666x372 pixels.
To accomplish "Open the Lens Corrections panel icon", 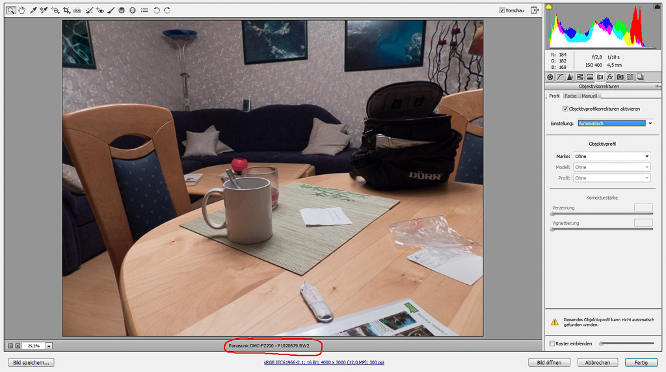I will click(x=600, y=77).
